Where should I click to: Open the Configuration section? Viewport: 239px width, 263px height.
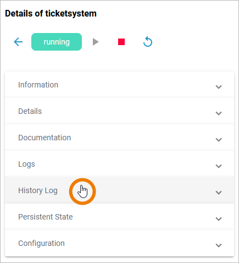[x=119, y=243]
